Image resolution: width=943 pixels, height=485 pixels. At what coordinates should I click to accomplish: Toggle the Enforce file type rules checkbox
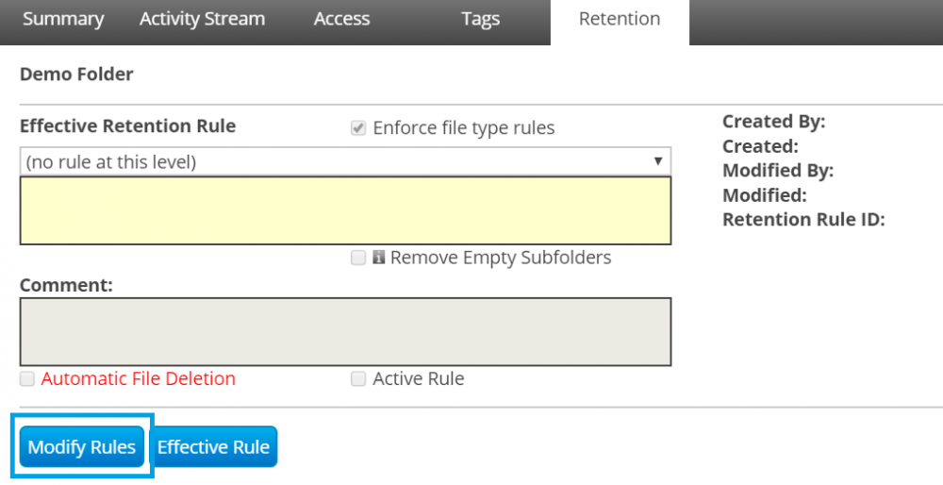pyautogui.click(x=358, y=128)
